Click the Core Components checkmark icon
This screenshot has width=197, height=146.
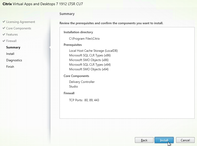(x=4, y=28)
